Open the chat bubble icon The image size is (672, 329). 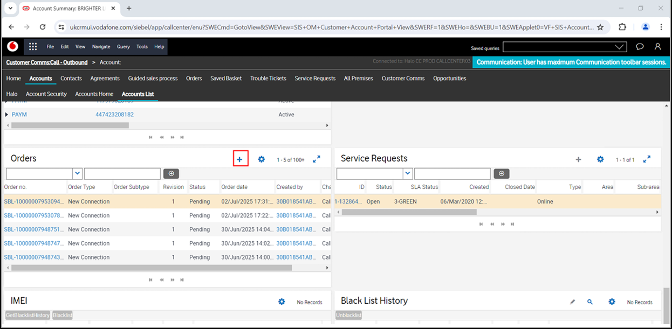(x=640, y=47)
